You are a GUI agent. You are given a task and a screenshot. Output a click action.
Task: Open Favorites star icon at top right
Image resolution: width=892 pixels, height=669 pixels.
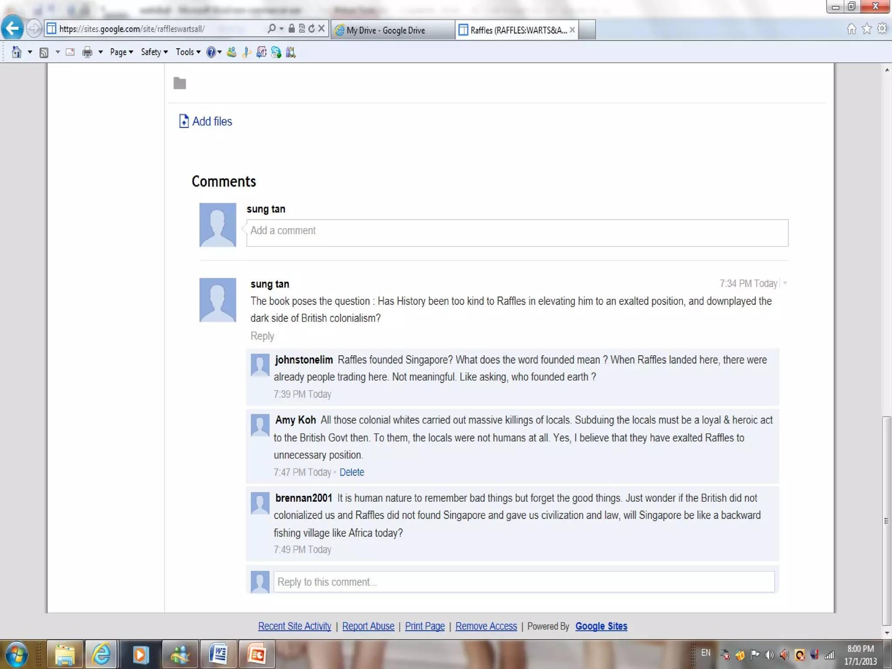pyautogui.click(x=867, y=29)
